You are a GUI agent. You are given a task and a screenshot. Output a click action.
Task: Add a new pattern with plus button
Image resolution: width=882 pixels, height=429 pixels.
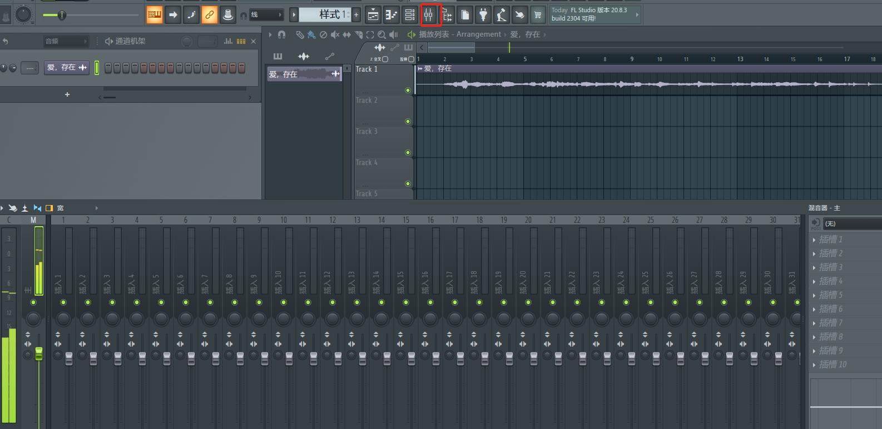tap(356, 15)
